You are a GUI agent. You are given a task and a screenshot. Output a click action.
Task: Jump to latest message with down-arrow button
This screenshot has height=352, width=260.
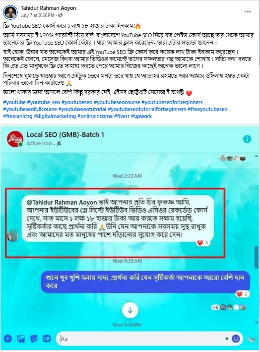tap(130, 310)
